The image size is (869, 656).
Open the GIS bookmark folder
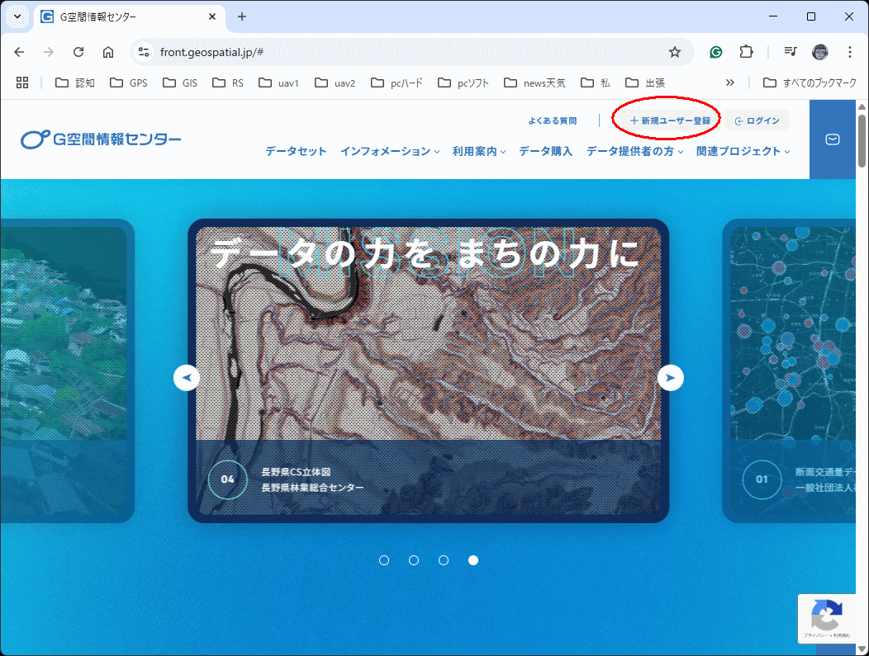[x=179, y=83]
